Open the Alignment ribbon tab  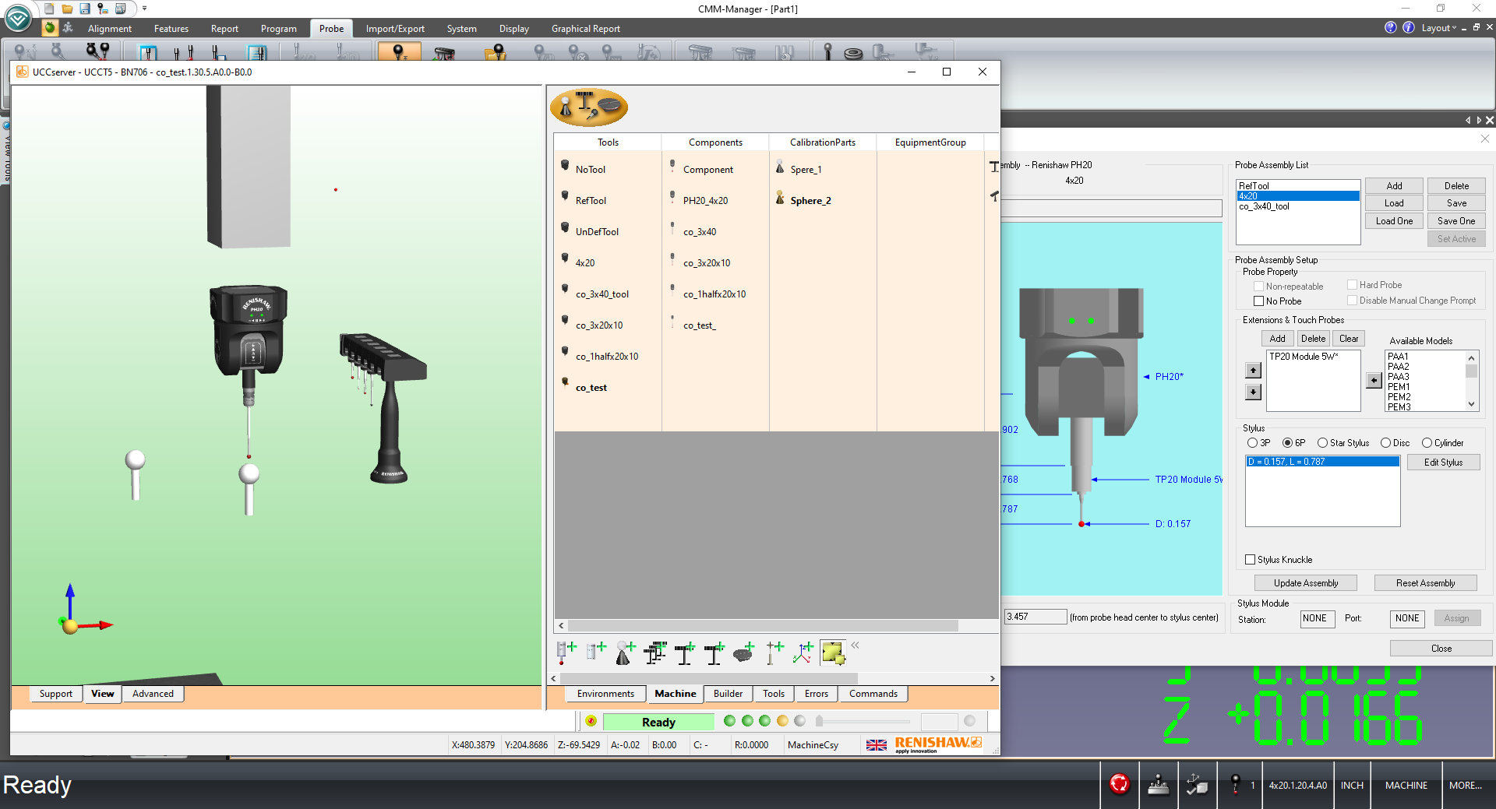tap(109, 29)
